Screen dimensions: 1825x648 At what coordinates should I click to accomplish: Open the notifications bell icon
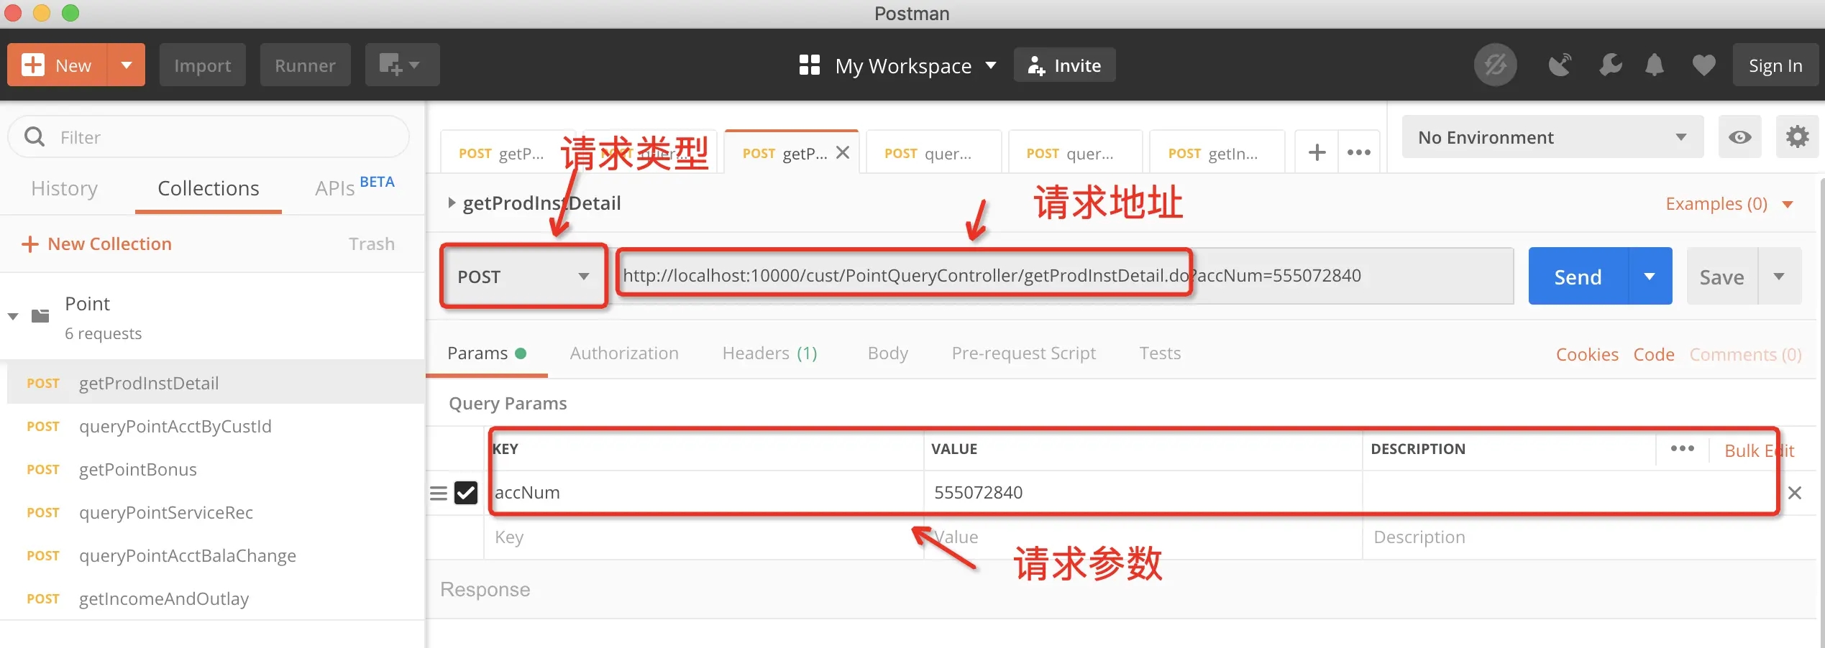coord(1655,65)
